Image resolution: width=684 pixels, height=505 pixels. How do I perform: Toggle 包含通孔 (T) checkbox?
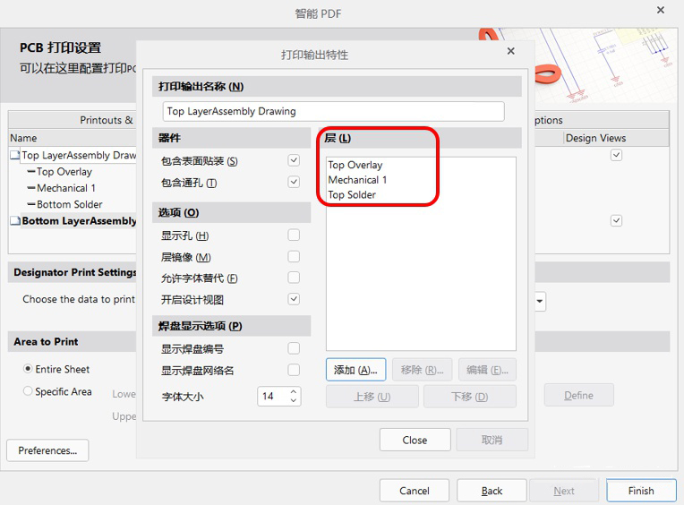(294, 182)
